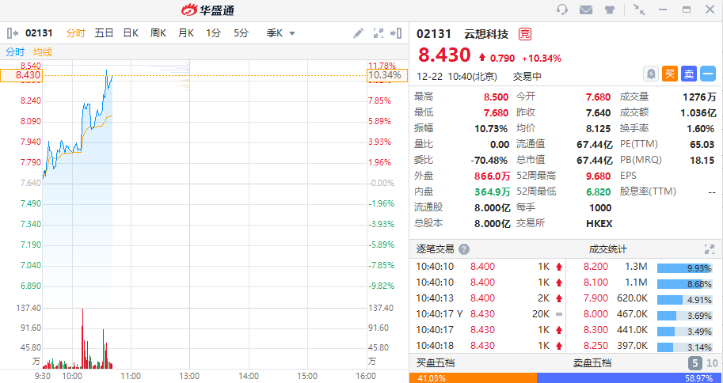723x383 pixels.
Task: Open customer service headset icon
Action: point(562,9)
